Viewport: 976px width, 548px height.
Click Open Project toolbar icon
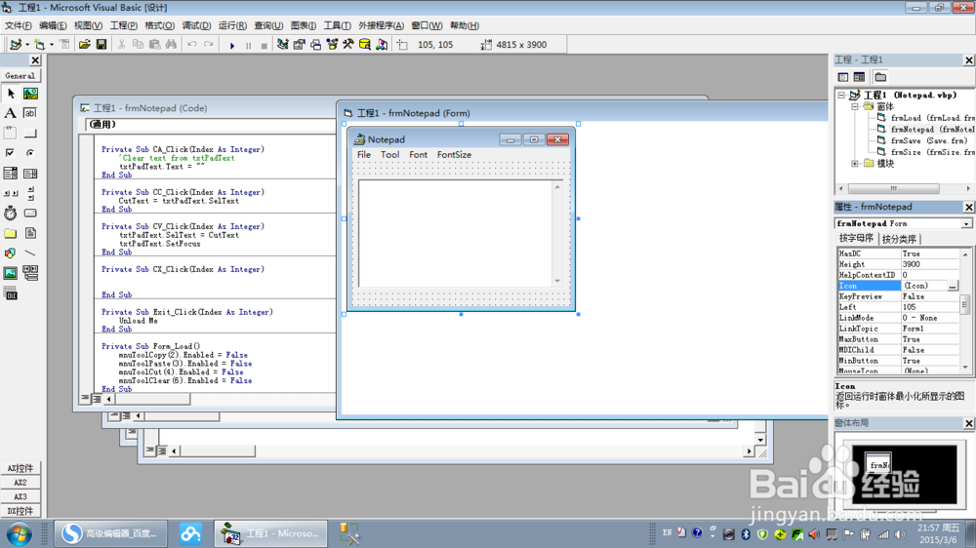(x=85, y=45)
